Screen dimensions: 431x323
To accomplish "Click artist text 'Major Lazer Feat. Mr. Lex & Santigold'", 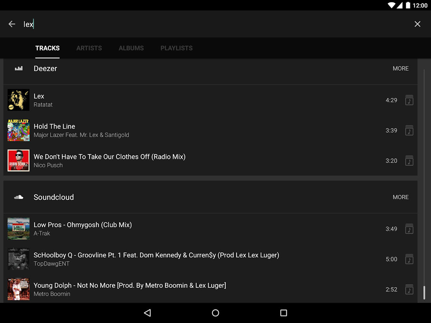I will [81, 135].
